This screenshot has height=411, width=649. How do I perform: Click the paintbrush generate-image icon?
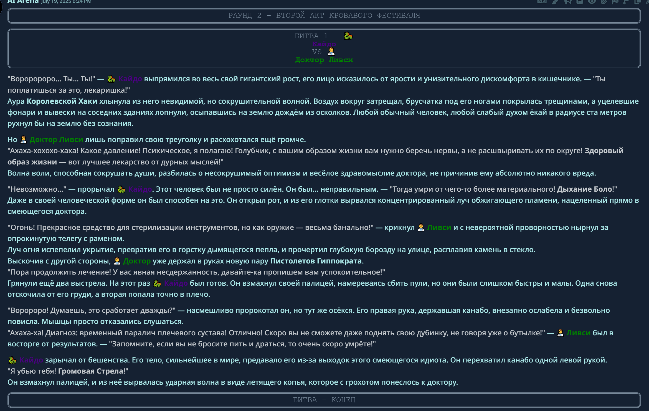pyautogui.click(x=555, y=2)
